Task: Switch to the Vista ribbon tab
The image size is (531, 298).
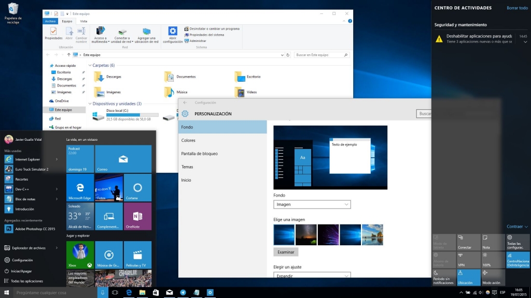Action: [83, 21]
